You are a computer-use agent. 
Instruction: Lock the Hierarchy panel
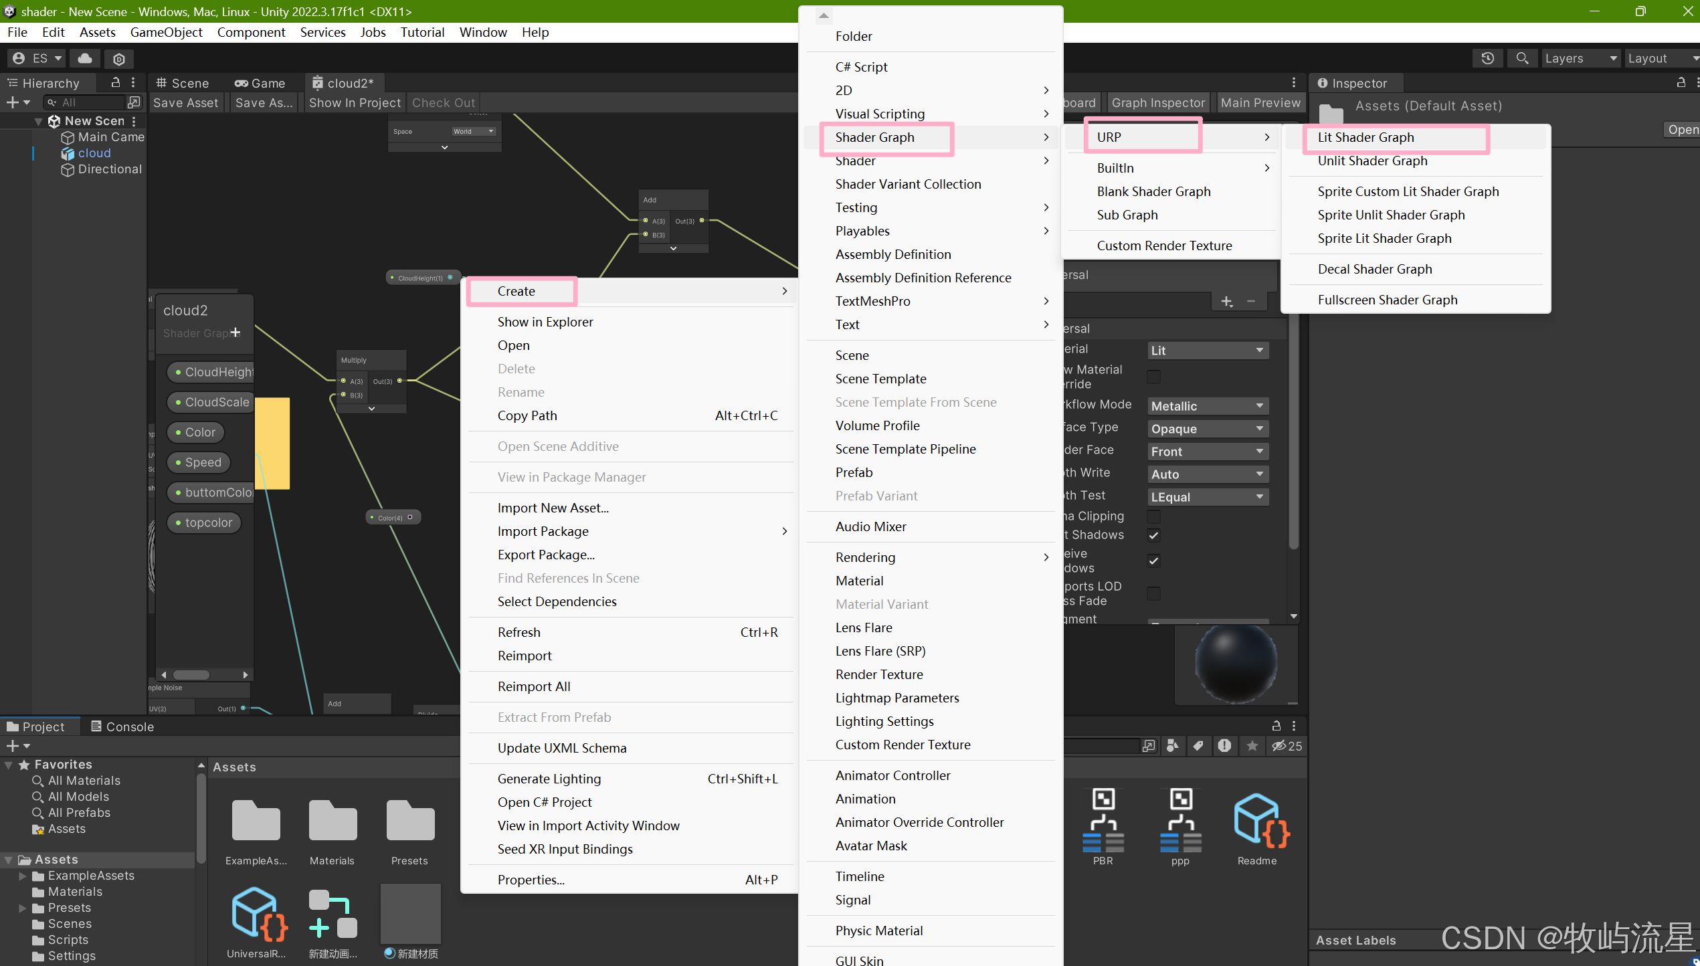point(115,82)
